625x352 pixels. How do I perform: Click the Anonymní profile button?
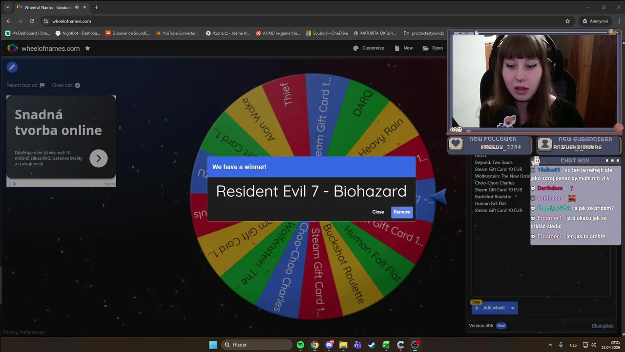[595, 21]
